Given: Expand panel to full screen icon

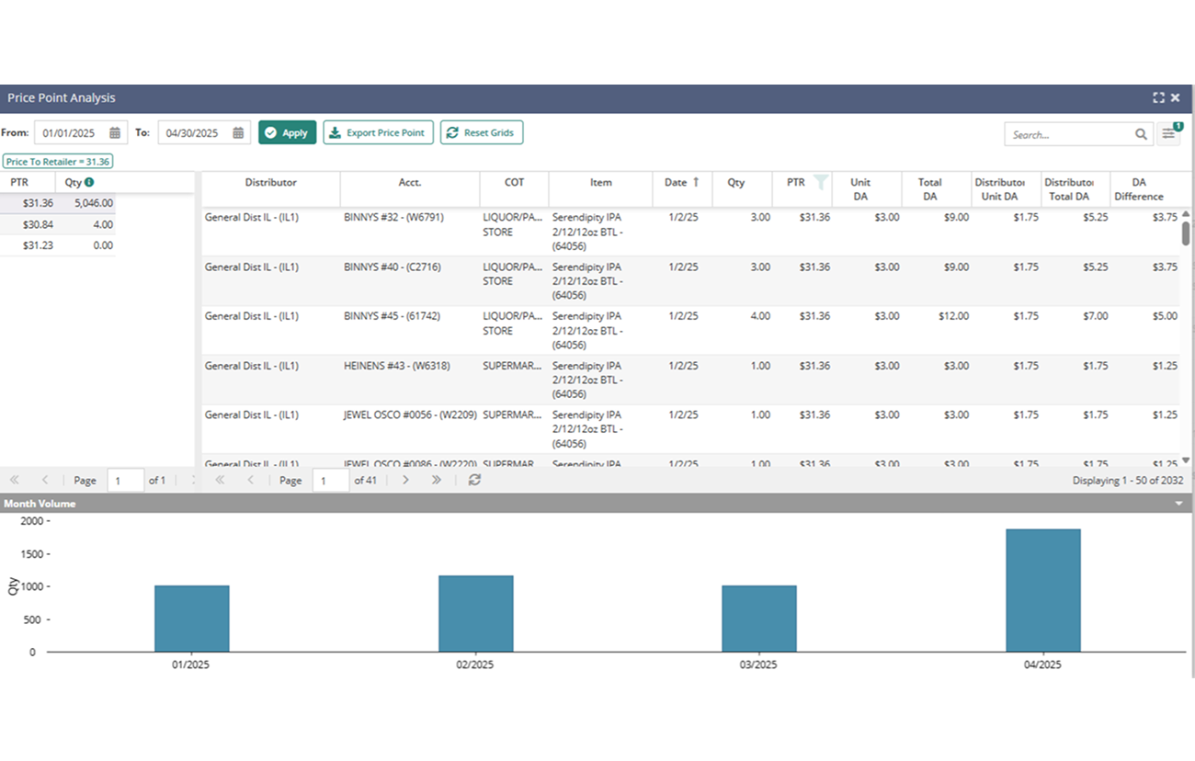Looking at the screenshot, I should point(1158,97).
